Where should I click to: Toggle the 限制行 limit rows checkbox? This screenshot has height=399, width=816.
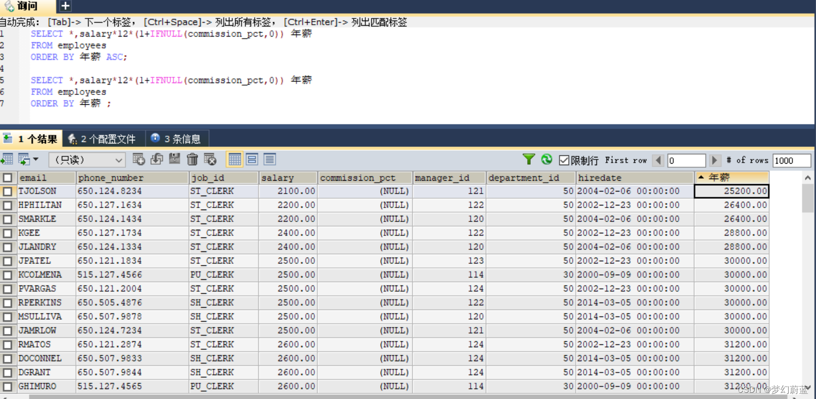click(564, 161)
